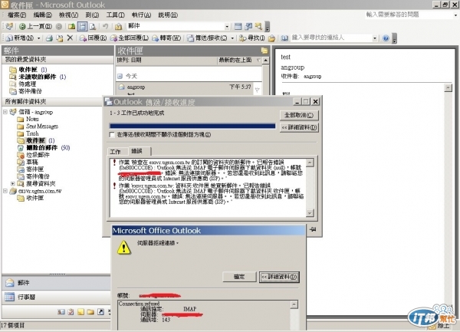The image size is (460, 332).
Task: Open the 新增 button's dropdown arrow
Action: [x=39, y=38]
